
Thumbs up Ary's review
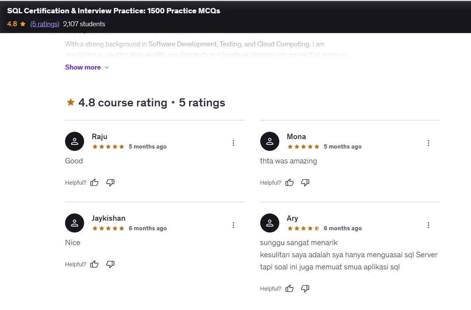coord(289,288)
